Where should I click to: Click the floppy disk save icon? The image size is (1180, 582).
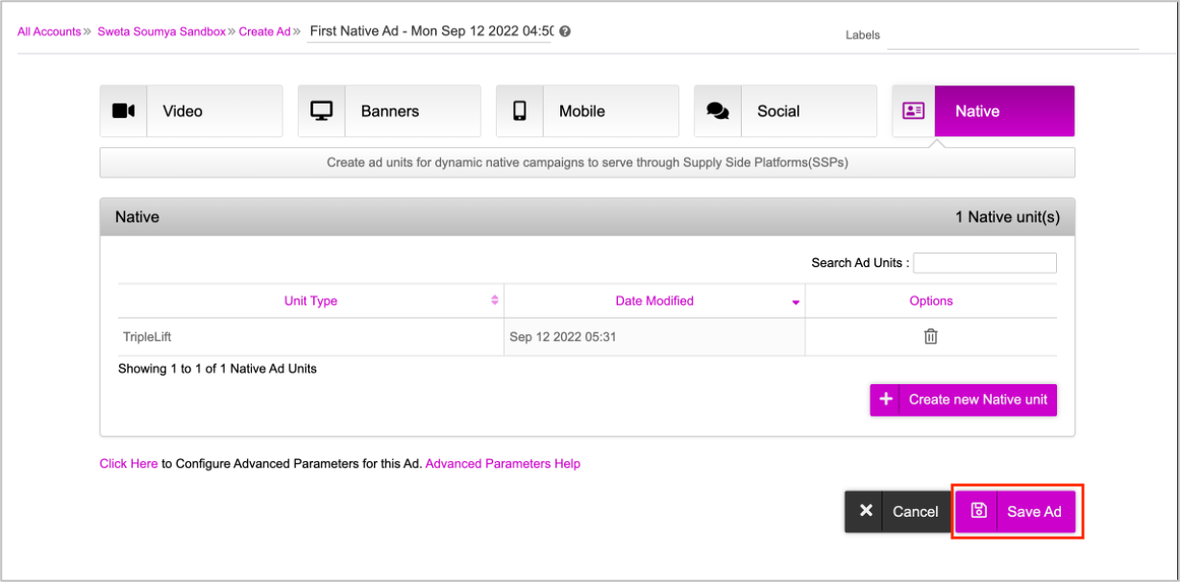pos(978,511)
